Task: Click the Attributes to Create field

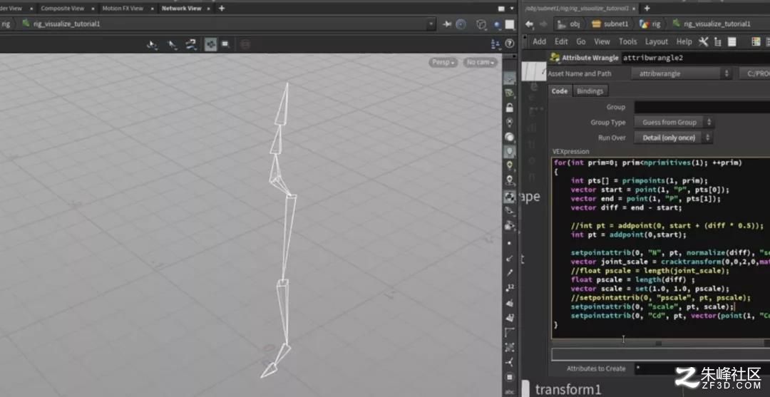Action: tap(702, 368)
